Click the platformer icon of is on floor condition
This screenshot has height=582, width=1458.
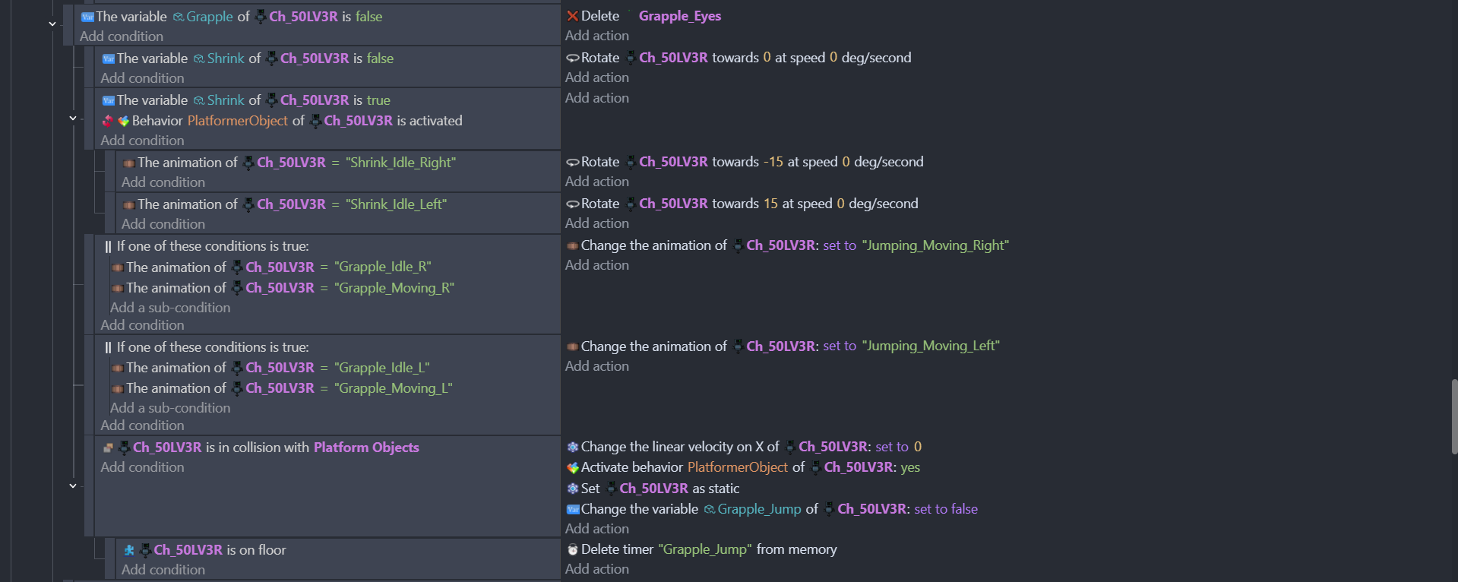[x=129, y=550]
